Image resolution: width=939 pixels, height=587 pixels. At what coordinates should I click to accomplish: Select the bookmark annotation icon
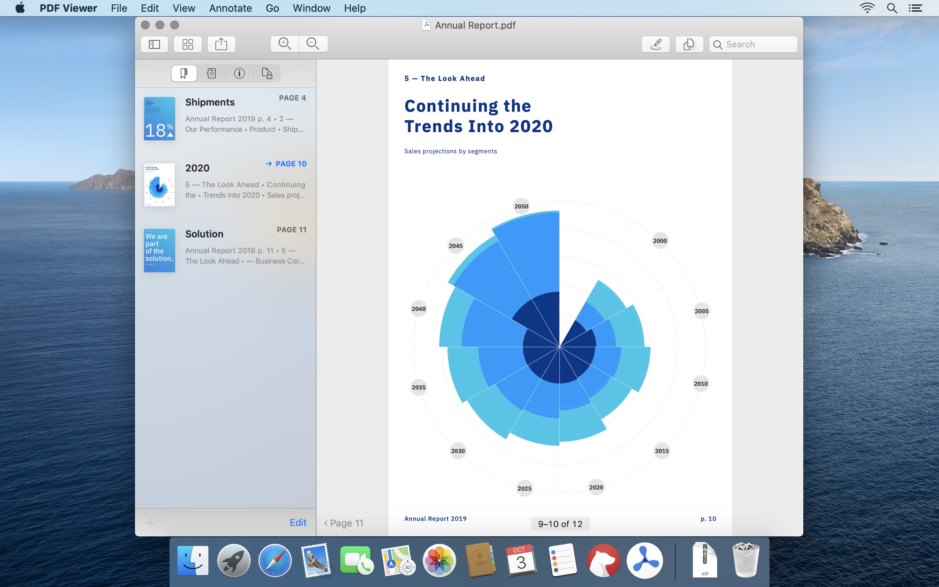click(183, 73)
